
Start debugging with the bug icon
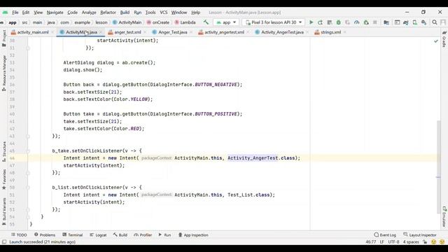339,22
